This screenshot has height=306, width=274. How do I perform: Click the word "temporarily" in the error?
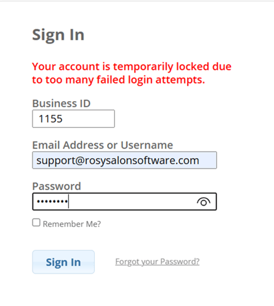pyautogui.click(x=143, y=67)
